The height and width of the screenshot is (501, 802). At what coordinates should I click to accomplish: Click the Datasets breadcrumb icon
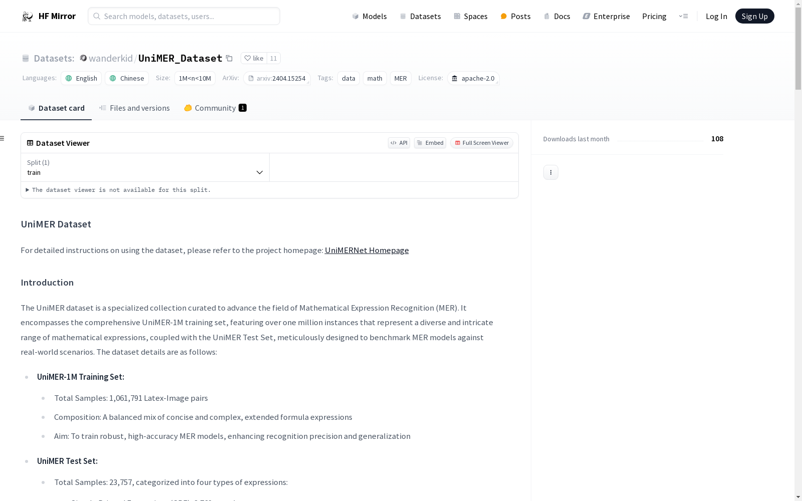click(x=26, y=59)
